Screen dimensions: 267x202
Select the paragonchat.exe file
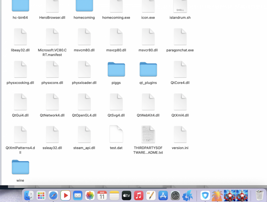(180, 37)
